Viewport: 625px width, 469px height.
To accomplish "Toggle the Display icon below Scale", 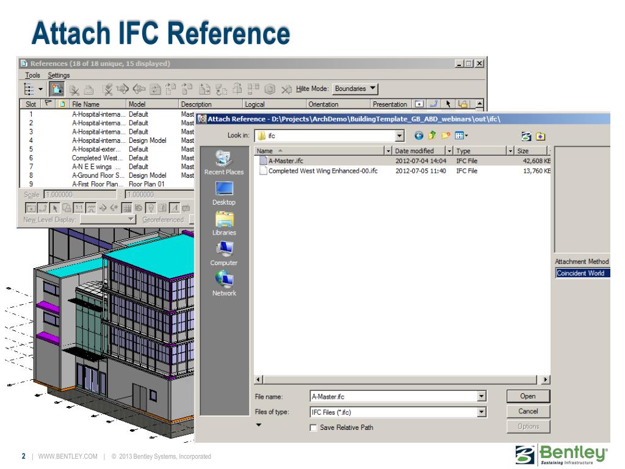I will 31,208.
